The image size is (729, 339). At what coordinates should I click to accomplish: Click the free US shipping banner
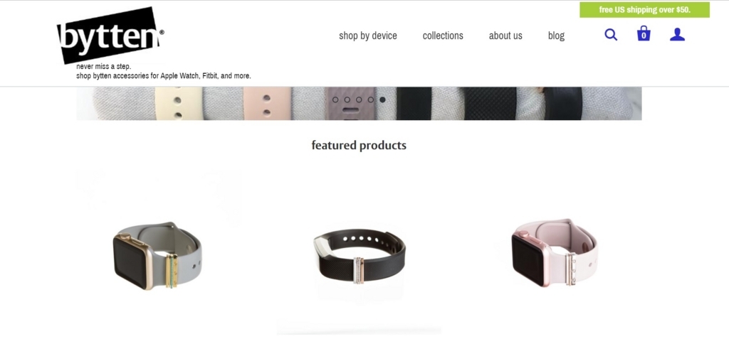644,10
